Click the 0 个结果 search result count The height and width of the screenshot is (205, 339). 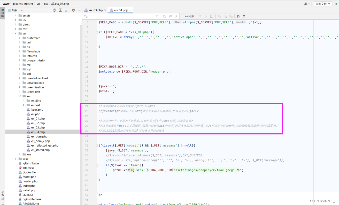(189, 17)
